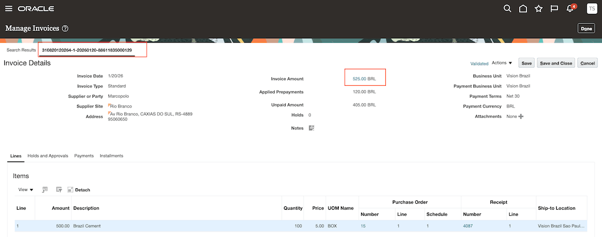The image size is (602, 237).
Task: Click the Av Rio Branco address text
Action: [150, 116]
